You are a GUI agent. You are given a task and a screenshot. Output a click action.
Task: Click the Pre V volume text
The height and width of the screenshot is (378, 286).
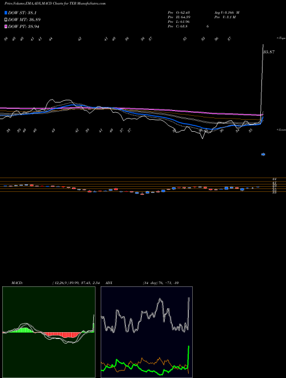coord(225,17)
